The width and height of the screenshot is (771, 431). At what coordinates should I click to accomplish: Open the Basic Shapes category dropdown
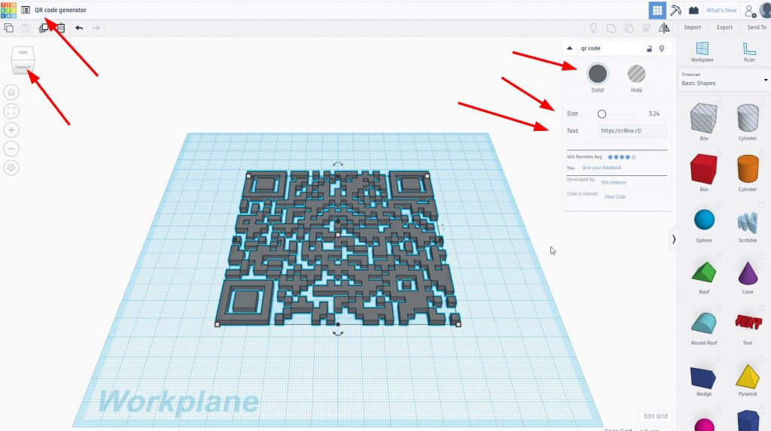(x=724, y=80)
